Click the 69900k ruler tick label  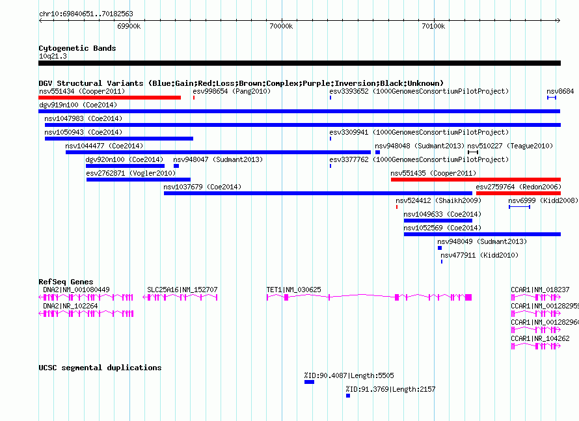coord(129,26)
